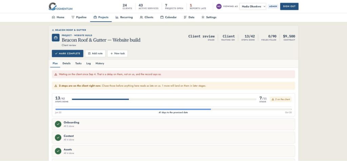Switch to the Details tab
Viewport: 347px width, 161px height.
[66, 63]
